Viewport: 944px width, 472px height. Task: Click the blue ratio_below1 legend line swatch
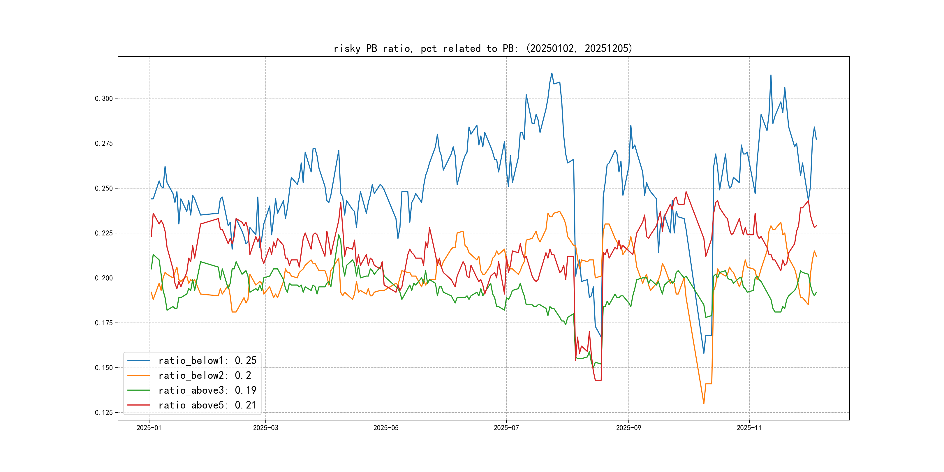[x=138, y=361]
